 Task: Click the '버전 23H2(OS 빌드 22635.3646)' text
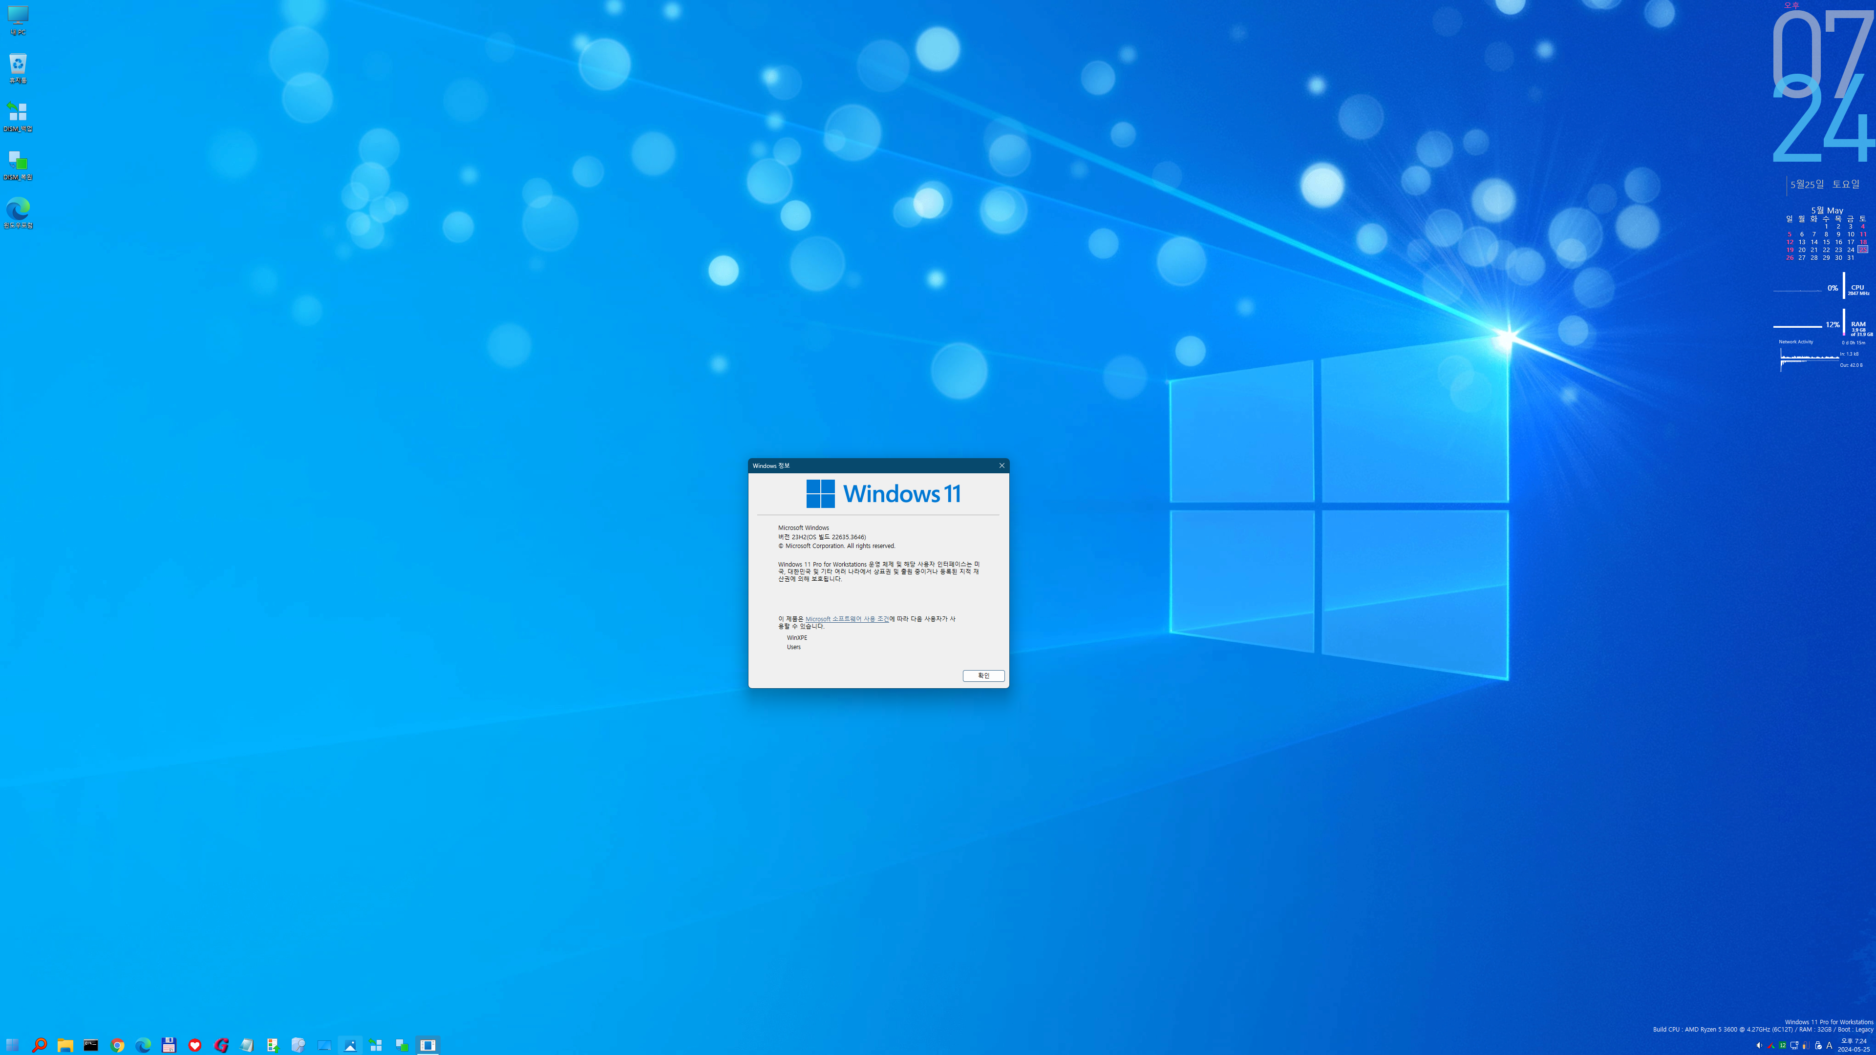821,537
